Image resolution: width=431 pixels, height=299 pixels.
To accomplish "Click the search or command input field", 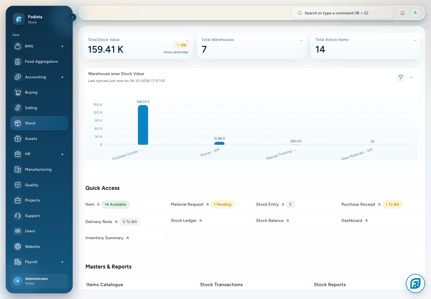I will point(342,13).
